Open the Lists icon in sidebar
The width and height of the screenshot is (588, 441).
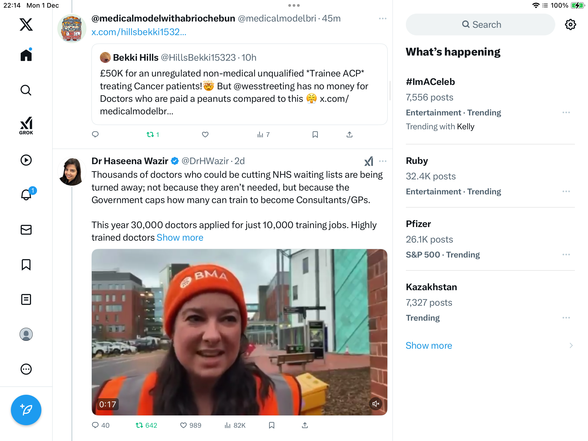point(26,299)
